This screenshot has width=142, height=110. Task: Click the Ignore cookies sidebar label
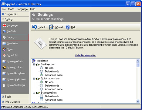[15, 67]
